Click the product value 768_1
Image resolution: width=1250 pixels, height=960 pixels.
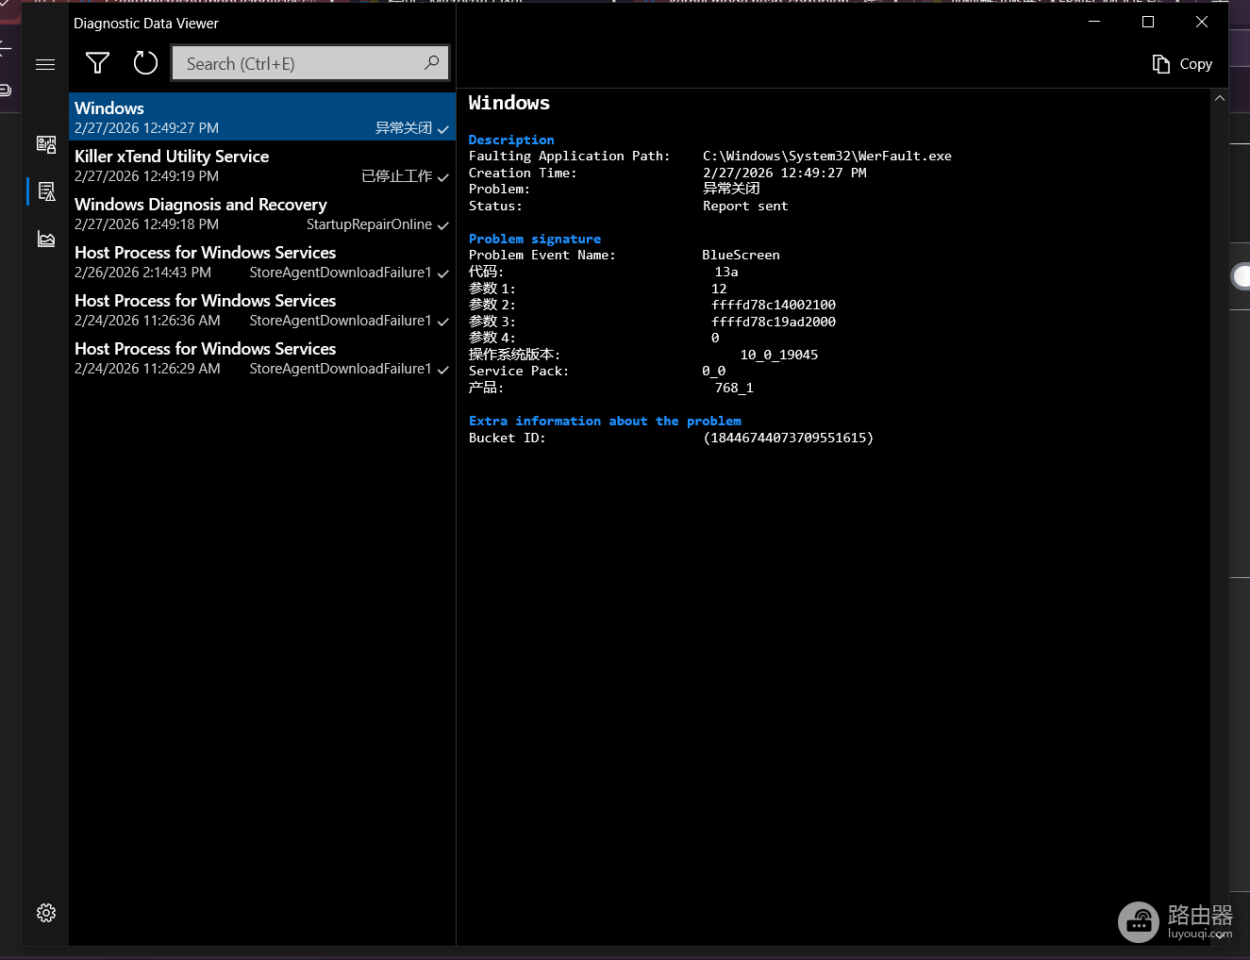[734, 388]
